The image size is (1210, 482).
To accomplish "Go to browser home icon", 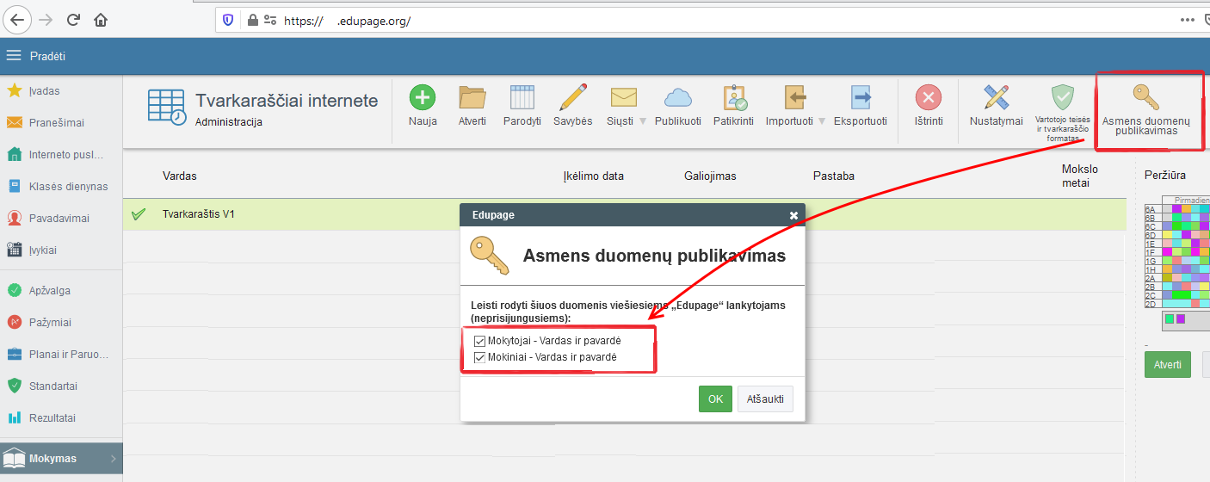I will coord(101,19).
